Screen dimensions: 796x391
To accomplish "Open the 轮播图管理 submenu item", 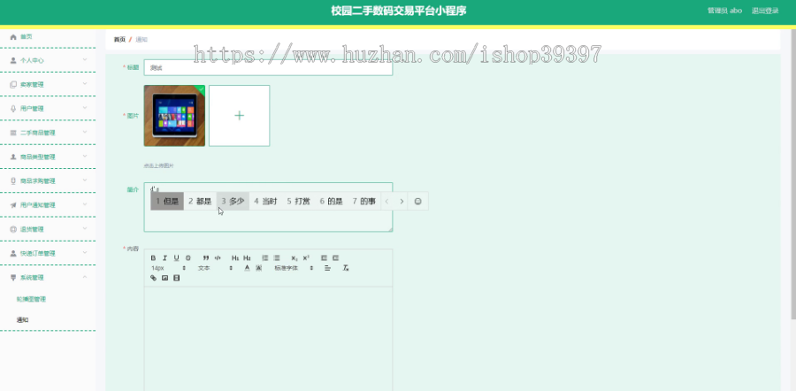I will click(x=32, y=299).
